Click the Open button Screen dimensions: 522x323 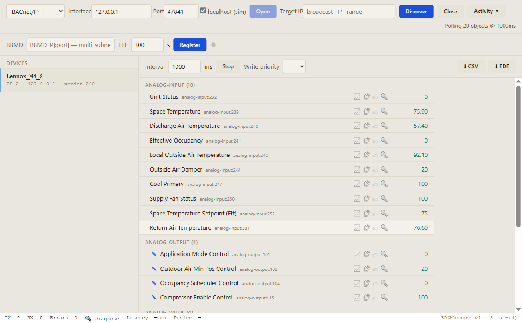coord(263,12)
